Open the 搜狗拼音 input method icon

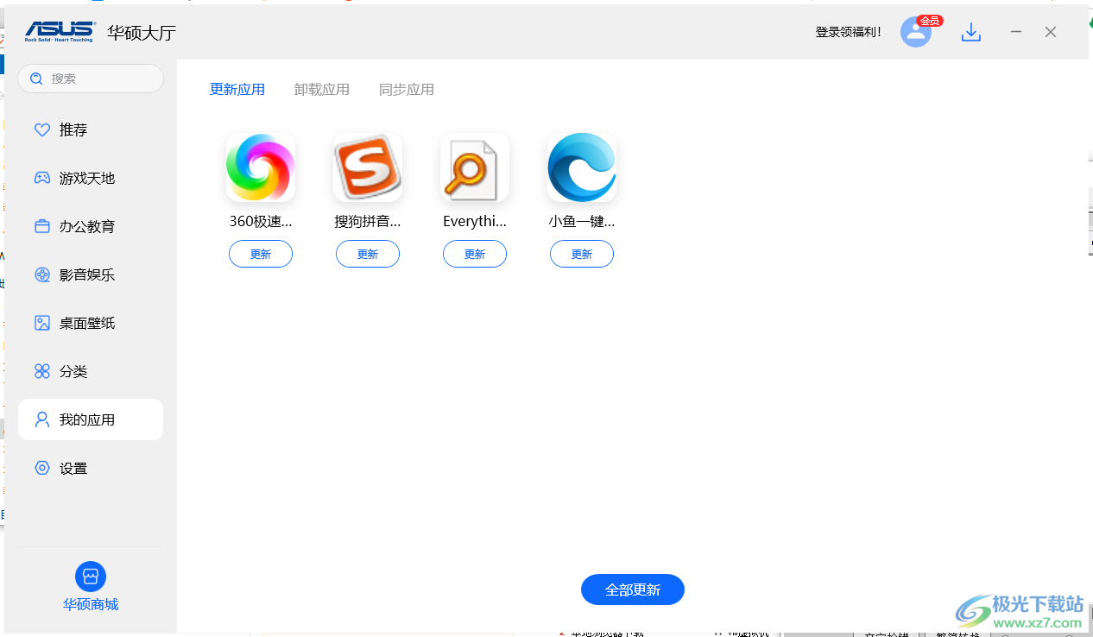(368, 167)
